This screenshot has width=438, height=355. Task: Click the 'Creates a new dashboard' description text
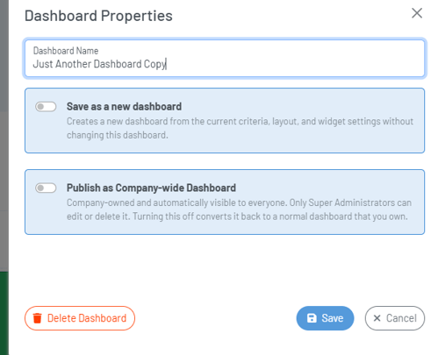240,128
